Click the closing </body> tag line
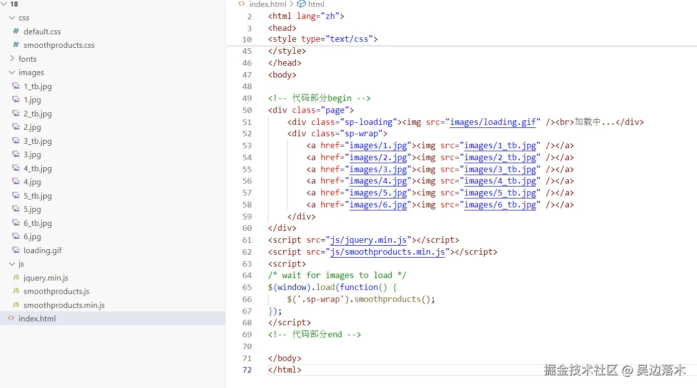 284,358
